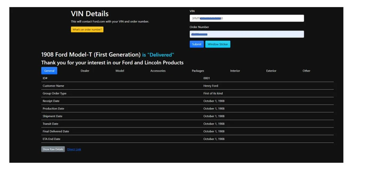Click the "Order Number" field label

click(x=199, y=27)
